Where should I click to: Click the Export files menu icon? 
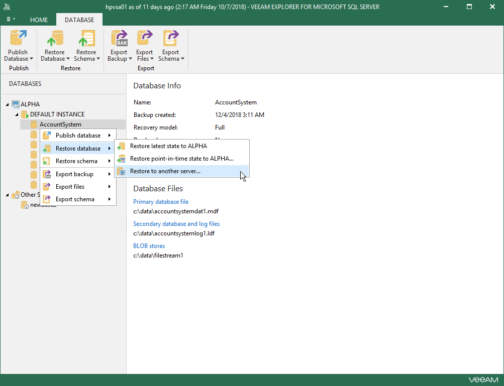(47, 187)
